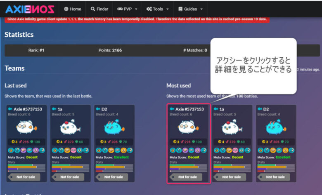Click the mouth part icon on Last used Axie #5737153
This screenshot has width=322, height=195.
click(30, 150)
